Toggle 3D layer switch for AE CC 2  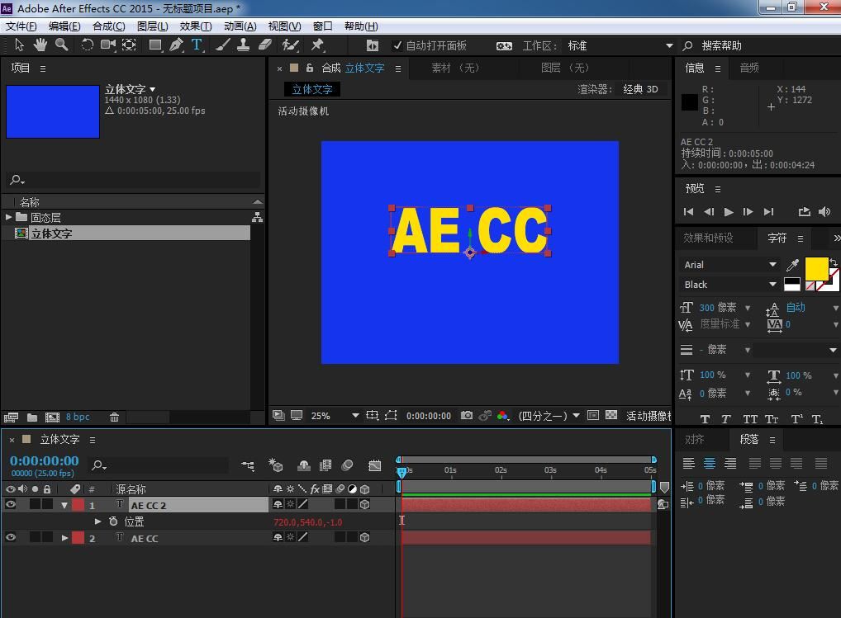coord(364,504)
